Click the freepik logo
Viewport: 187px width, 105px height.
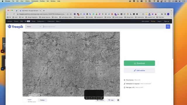(15, 27)
